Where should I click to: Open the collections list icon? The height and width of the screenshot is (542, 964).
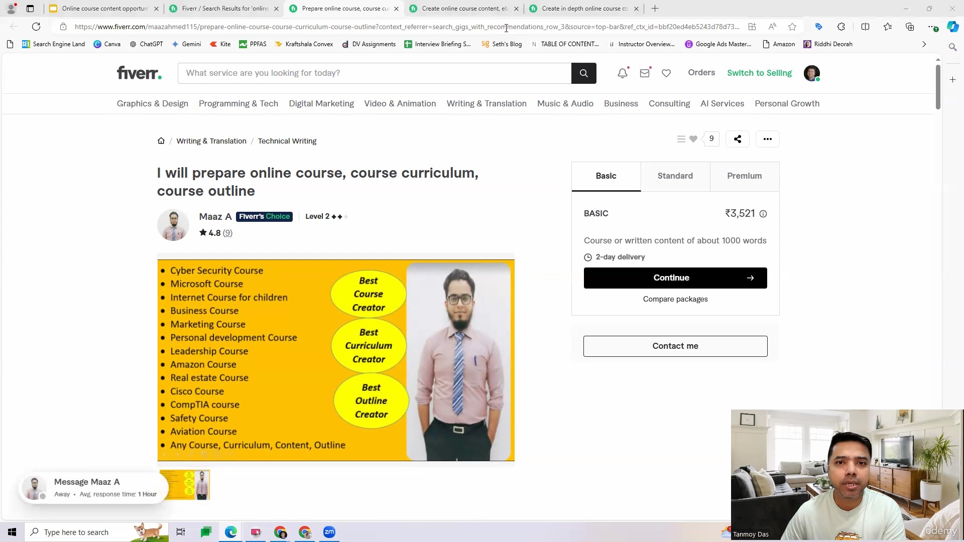(681, 139)
